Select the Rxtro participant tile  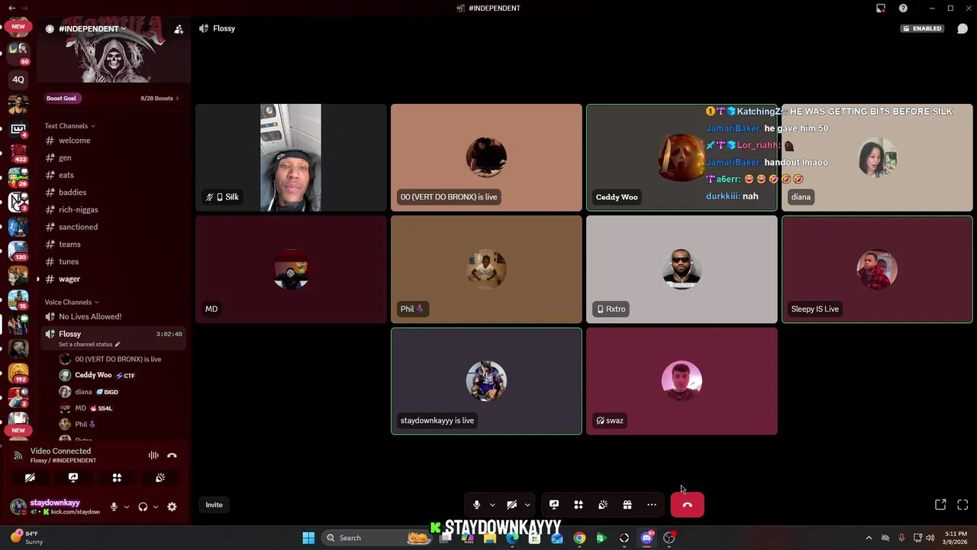point(682,270)
